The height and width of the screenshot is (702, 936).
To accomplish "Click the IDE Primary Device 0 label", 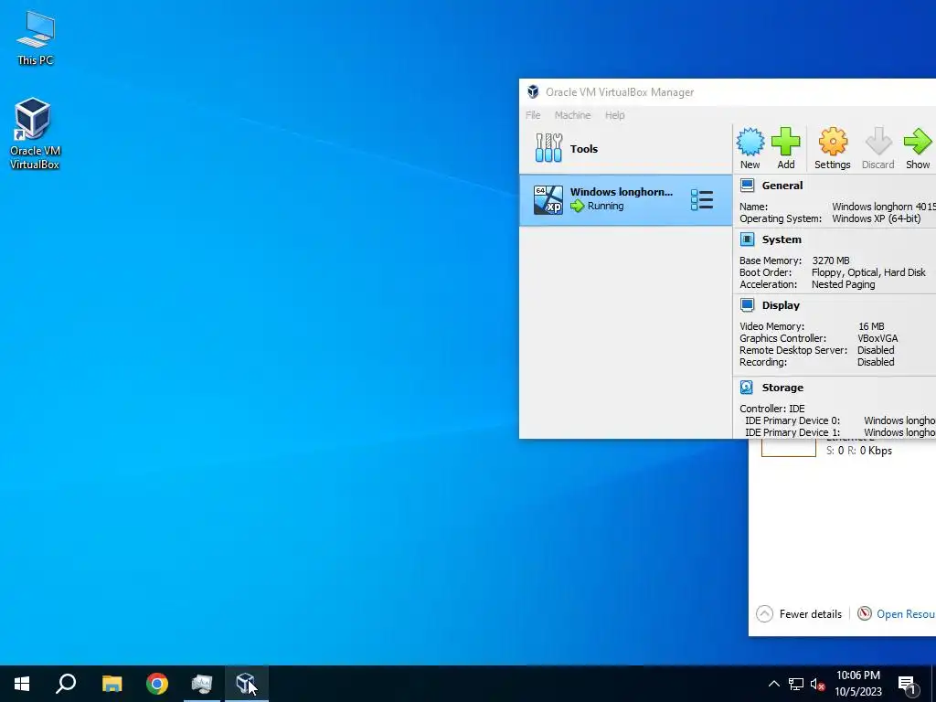I will click(x=792, y=420).
